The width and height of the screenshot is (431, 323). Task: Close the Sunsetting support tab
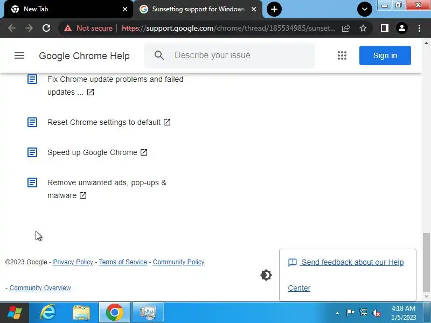point(254,9)
